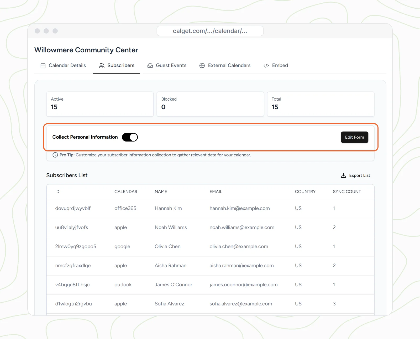This screenshot has width=420, height=339.
Task: Click ID 2lmw0yq9zgopo5
Action: point(76,247)
